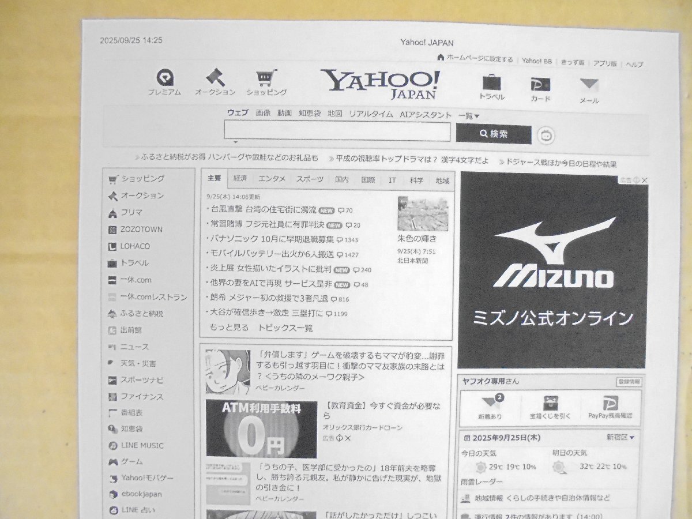This screenshot has height=519, width=692.
Task: Click the home icon by ホームページに設定する
Action: coord(441,58)
